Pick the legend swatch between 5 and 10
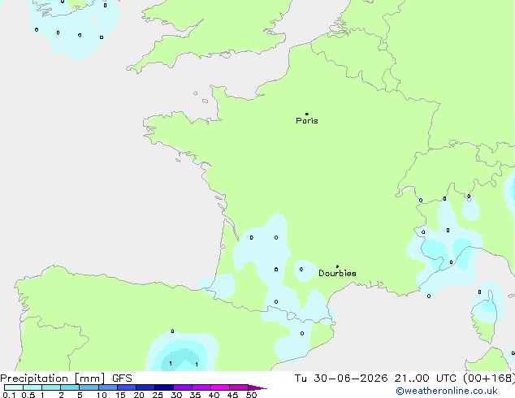The image size is (515, 398). 89,387
